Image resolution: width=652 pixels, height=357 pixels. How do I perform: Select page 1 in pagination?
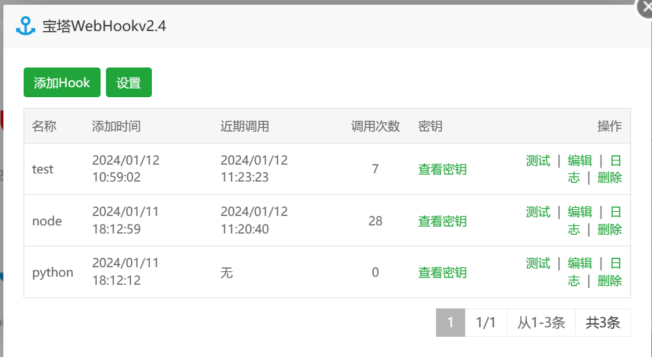point(450,323)
